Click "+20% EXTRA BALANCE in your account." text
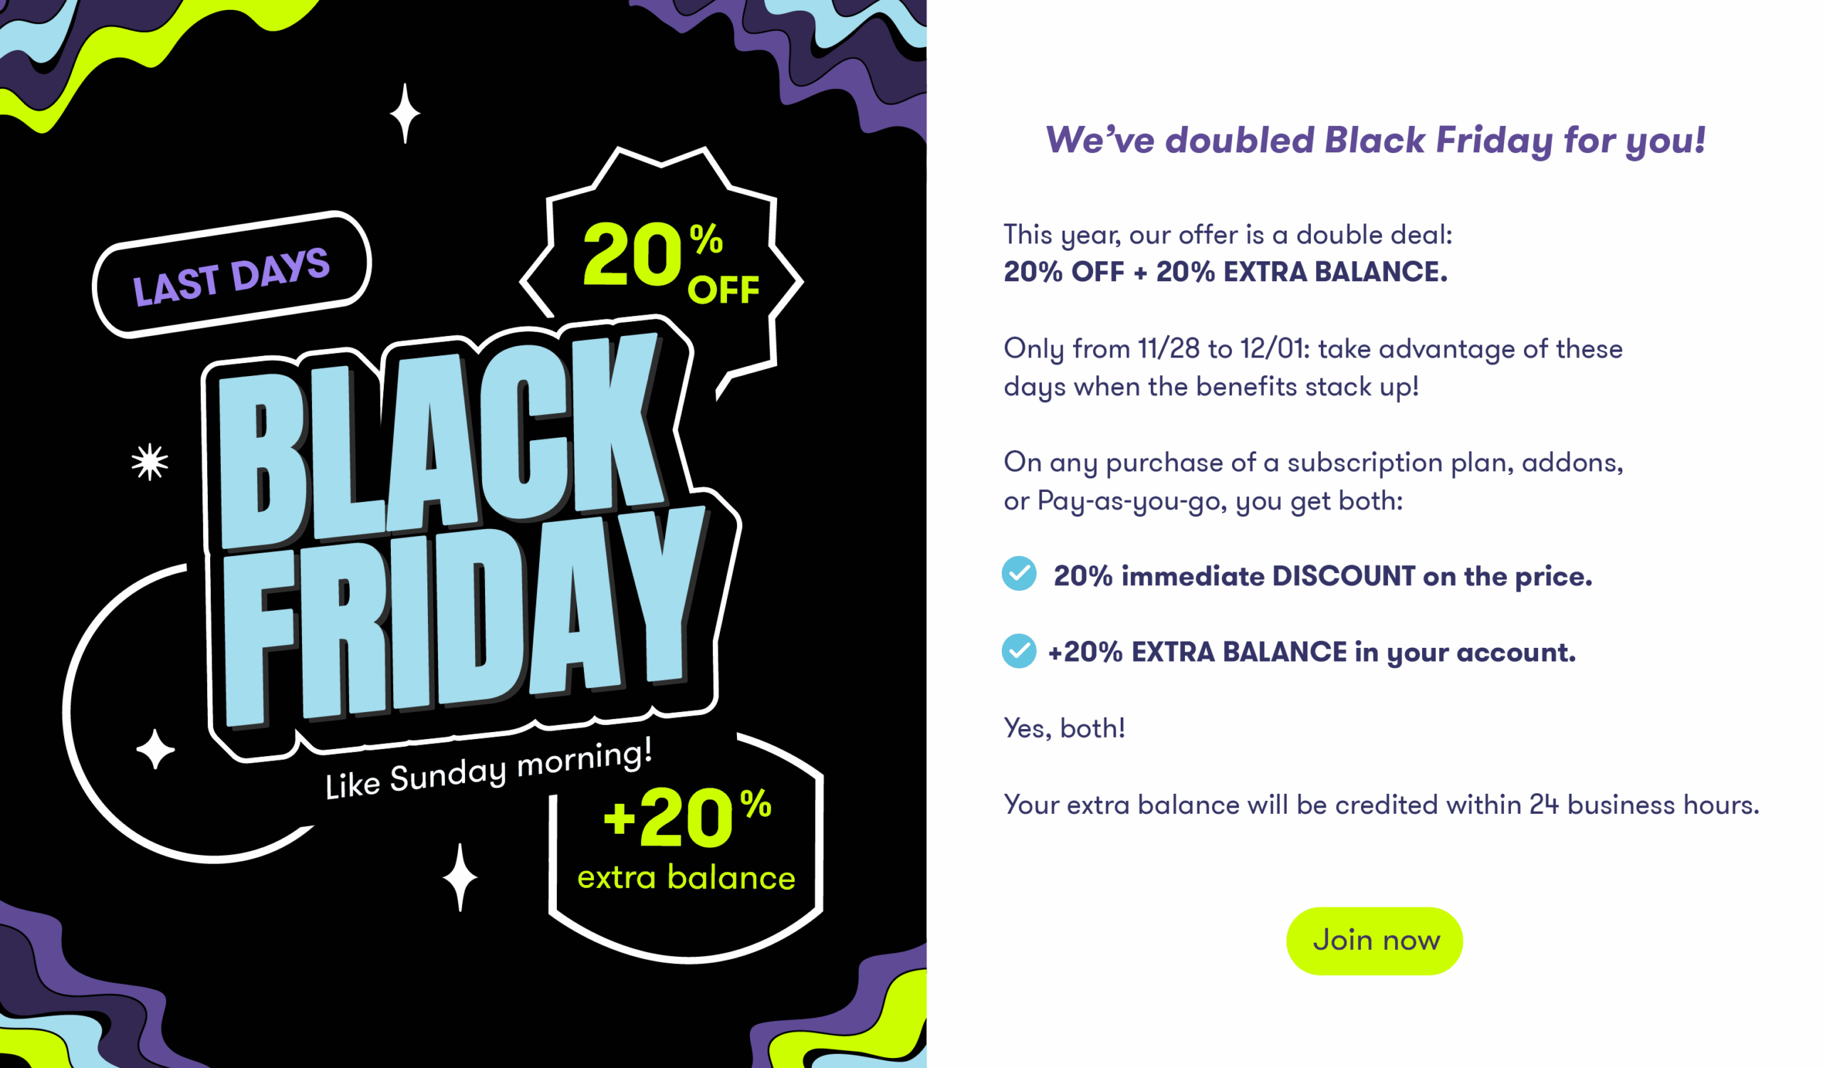The image size is (1823, 1068). pos(1311,652)
